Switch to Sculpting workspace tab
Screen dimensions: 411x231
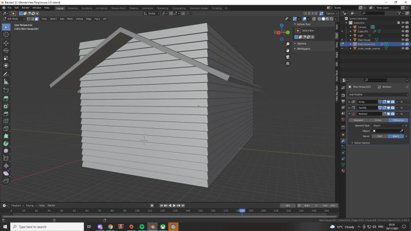coord(86,8)
